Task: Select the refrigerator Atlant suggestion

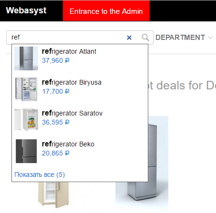Action: [80, 58]
